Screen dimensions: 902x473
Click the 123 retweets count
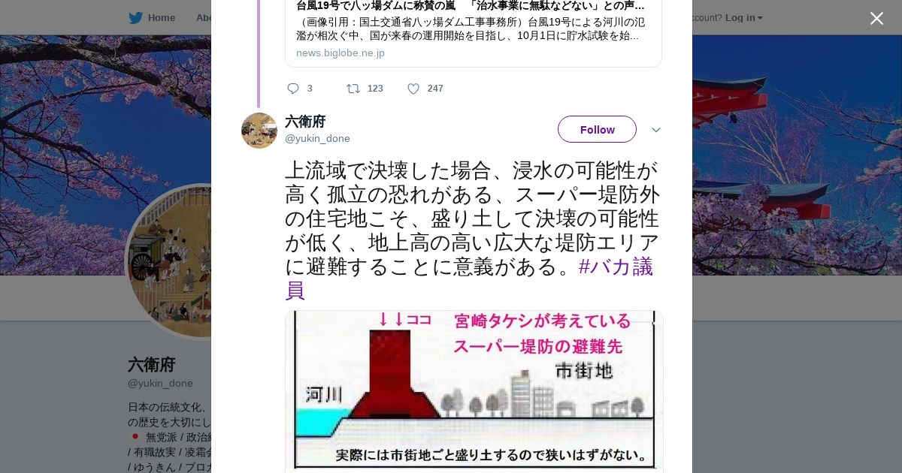(x=375, y=89)
